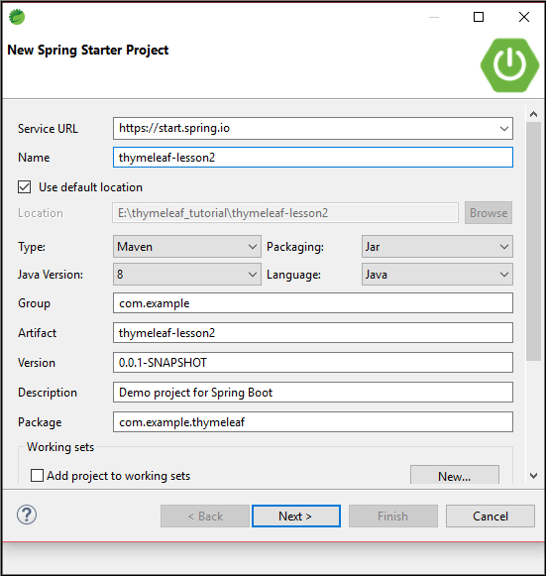Image resolution: width=546 pixels, height=576 pixels.
Task: Click the help question mark icon
Action: (27, 515)
